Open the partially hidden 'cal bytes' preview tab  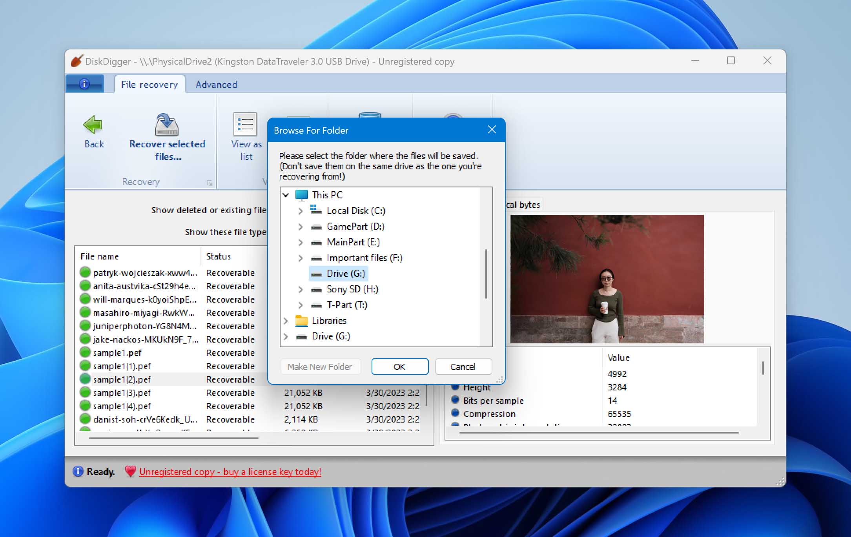coord(523,205)
